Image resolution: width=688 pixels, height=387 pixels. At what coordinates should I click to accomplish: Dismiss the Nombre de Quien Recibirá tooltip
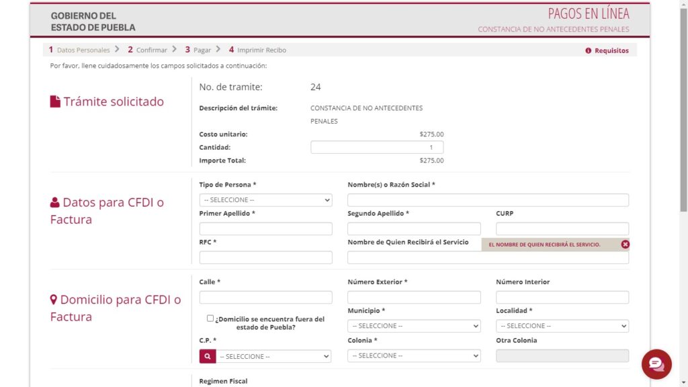click(x=625, y=245)
